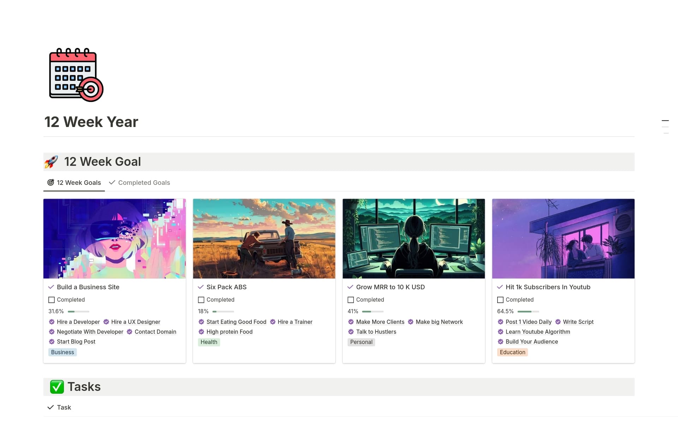Viewport: 678px width, 423px height.
Task: Click the verified badge icon by Hire a Developer
Action: 52,322
